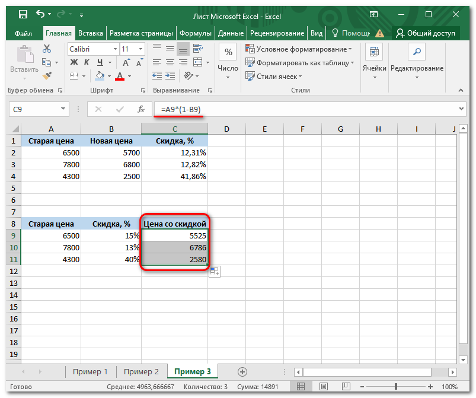476x398 pixels.
Task: Switch to the Пример 1 sheet tab
Action: 90,372
